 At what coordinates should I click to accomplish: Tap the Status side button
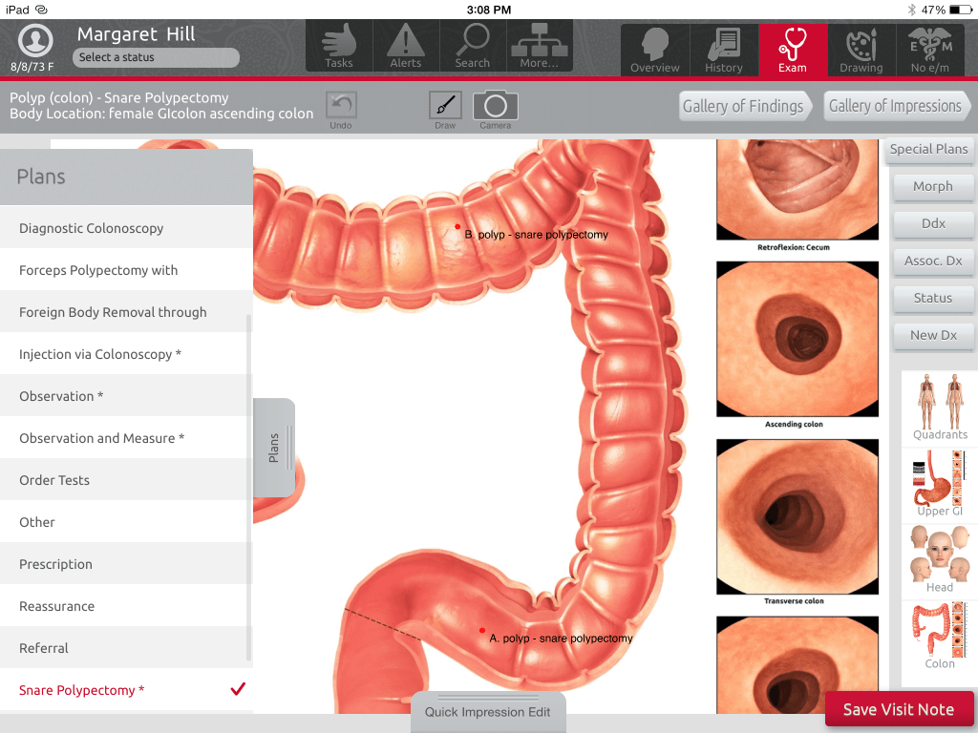click(x=933, y=299)
